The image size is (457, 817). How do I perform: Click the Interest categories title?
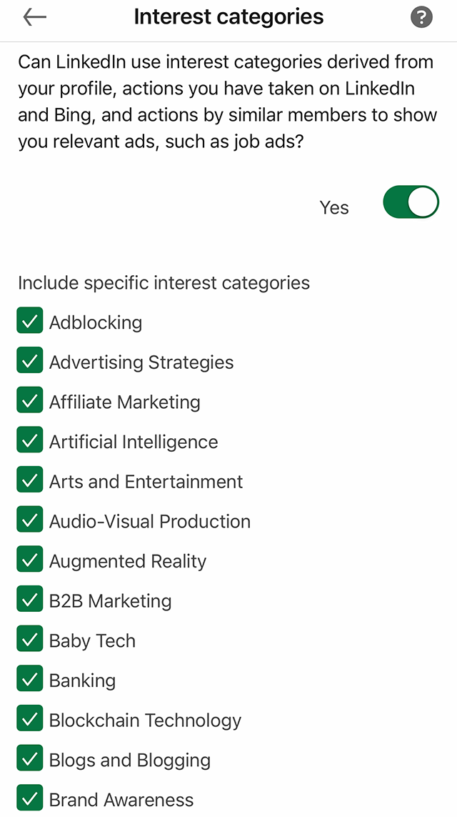tap(228, 16)
